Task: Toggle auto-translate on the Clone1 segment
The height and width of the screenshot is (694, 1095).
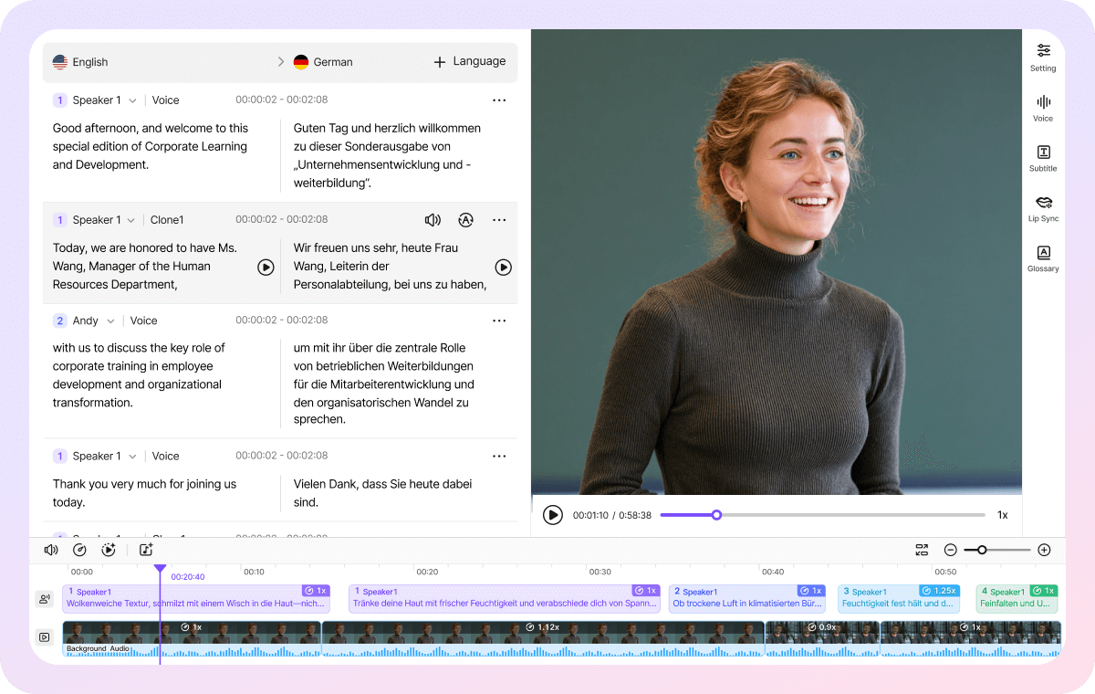Action: pos(466,220)
